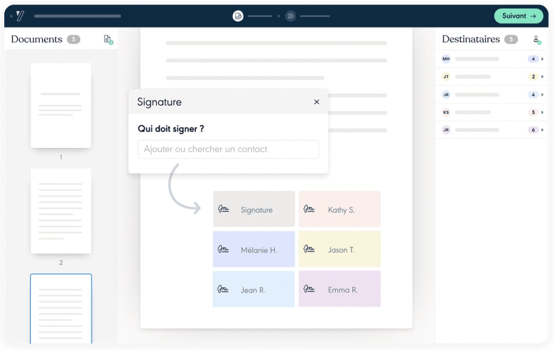Focus the 'Ajouter ou chercher un contact' field
The height and width of the screenshot is (350, 555).
228,149
